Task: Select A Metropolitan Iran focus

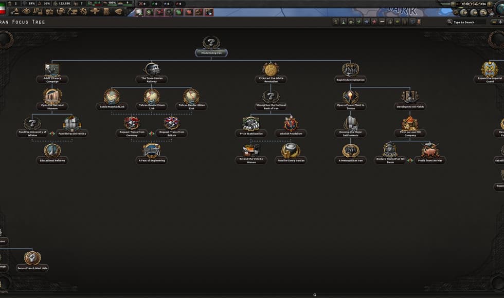Action: 350,154
